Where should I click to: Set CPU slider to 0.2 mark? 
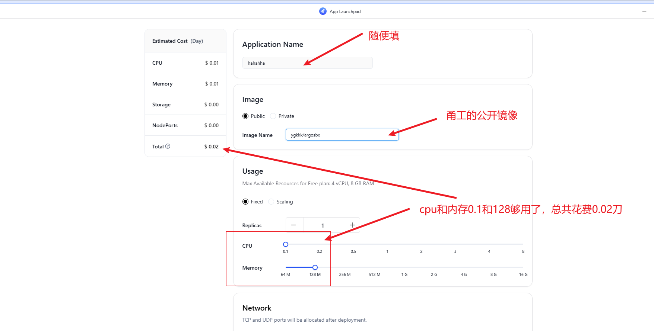(320, 244)
